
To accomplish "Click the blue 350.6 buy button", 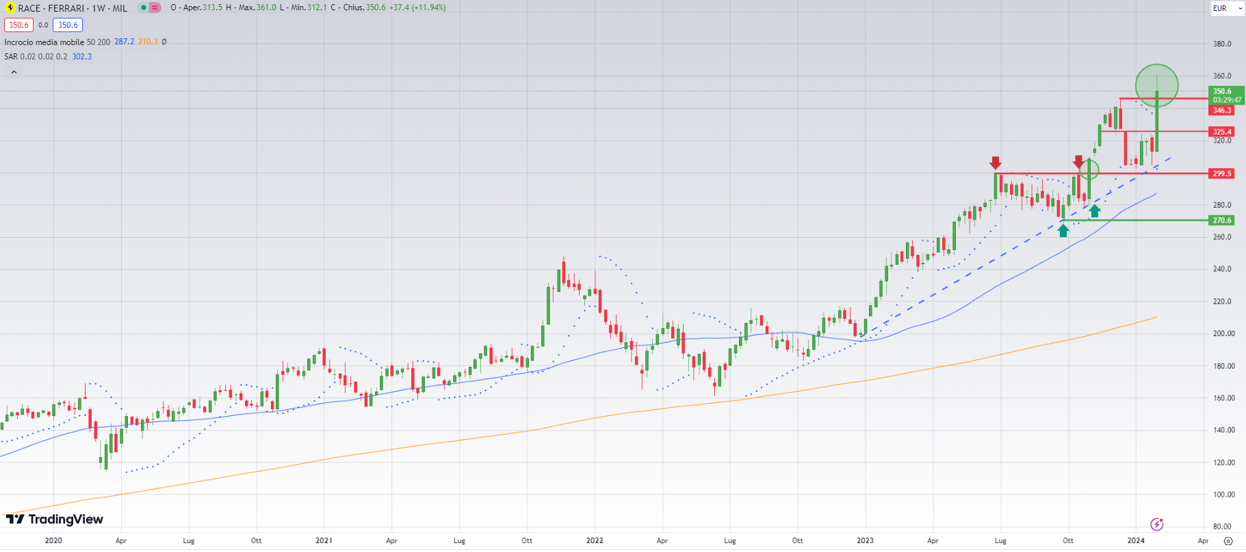I will point(68,25).
